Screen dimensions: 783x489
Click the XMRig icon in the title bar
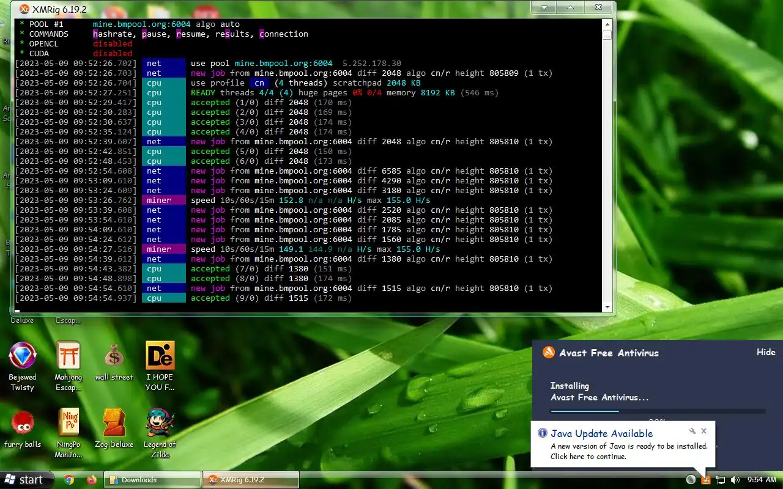pos(24,9)
